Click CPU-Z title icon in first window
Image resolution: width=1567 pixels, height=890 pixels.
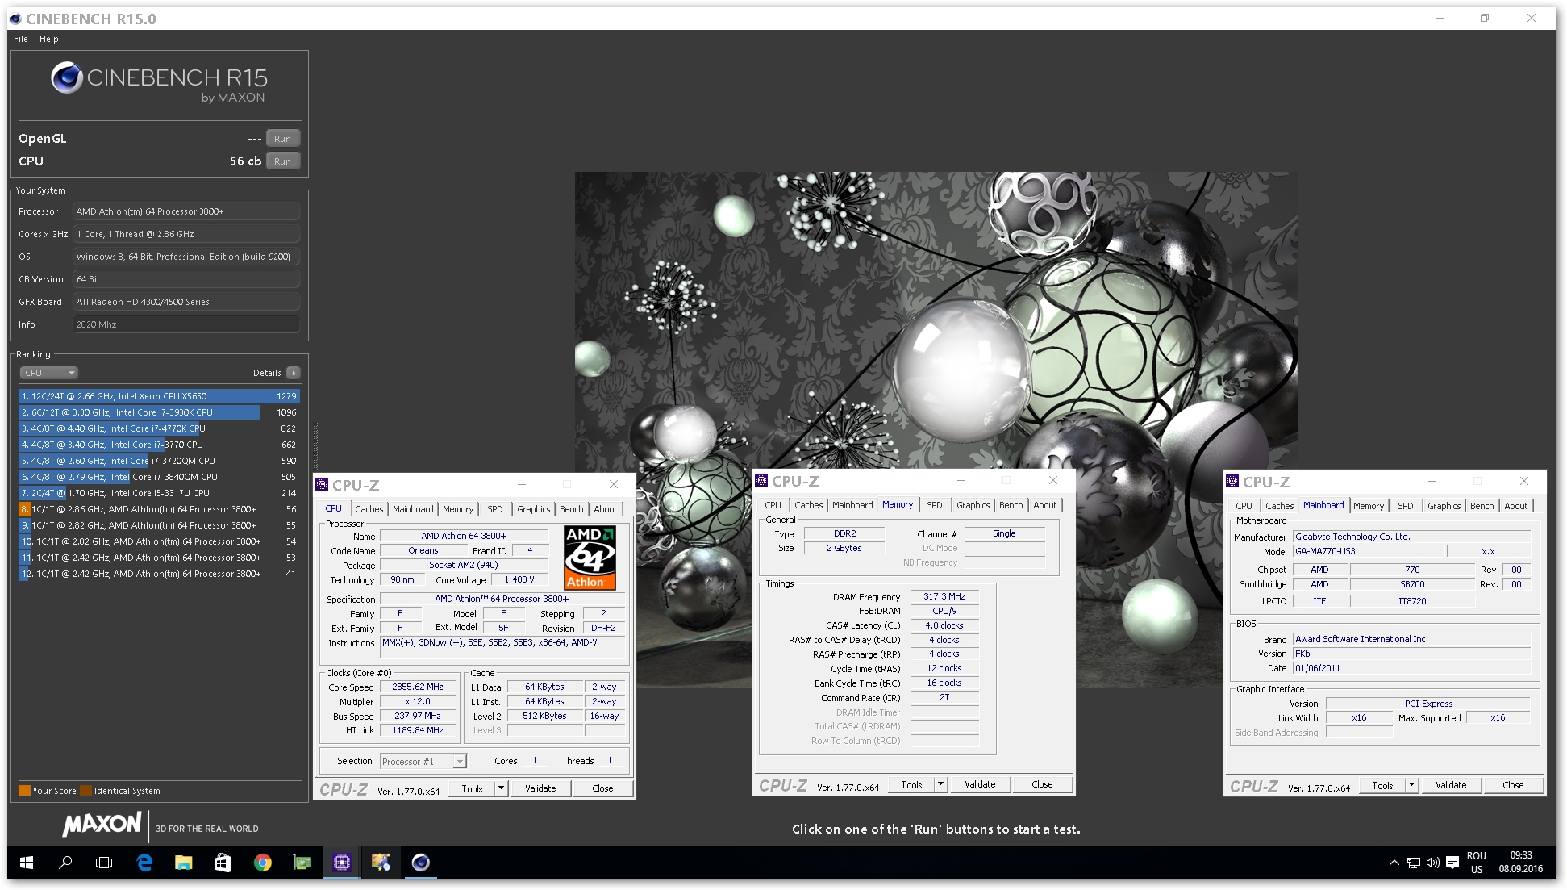[x=322, y=485]
